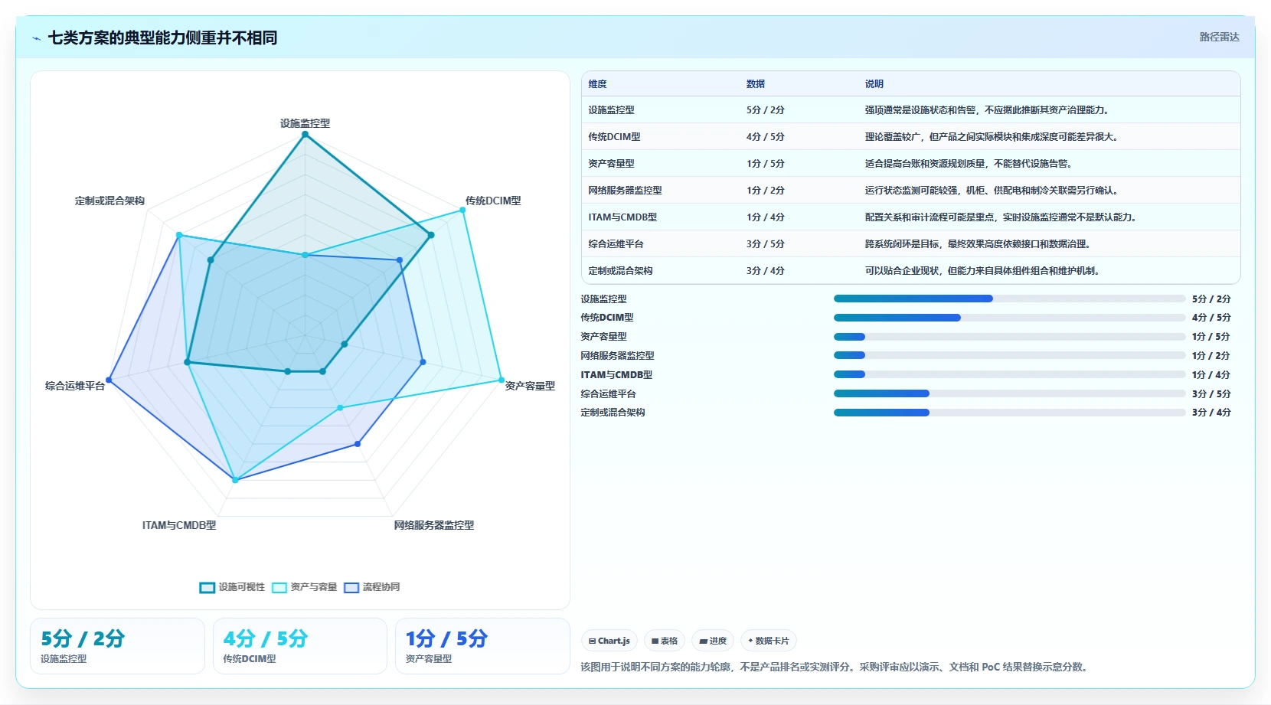1271x705 pixels.
Task: Click the 网络服务器监控型 radar axis label
Action: coord(434,525)
